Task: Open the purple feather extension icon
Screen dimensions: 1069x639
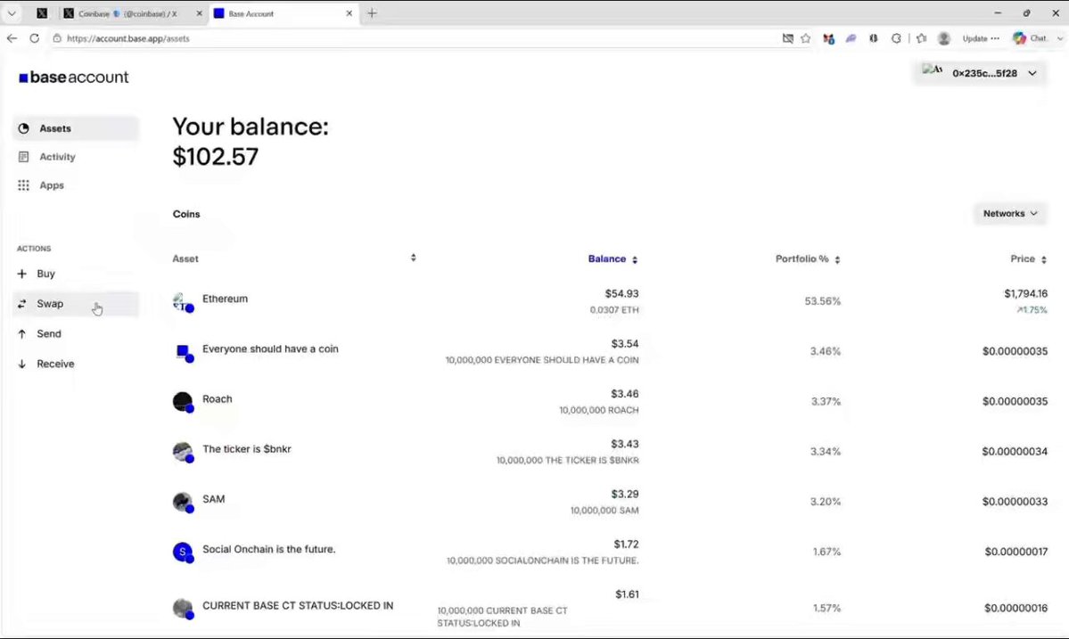Action: coord(851,39)
